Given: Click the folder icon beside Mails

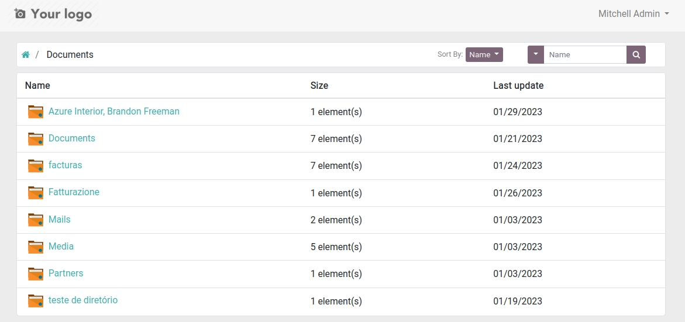Looking at the screenshot, I should pos(36,220).
